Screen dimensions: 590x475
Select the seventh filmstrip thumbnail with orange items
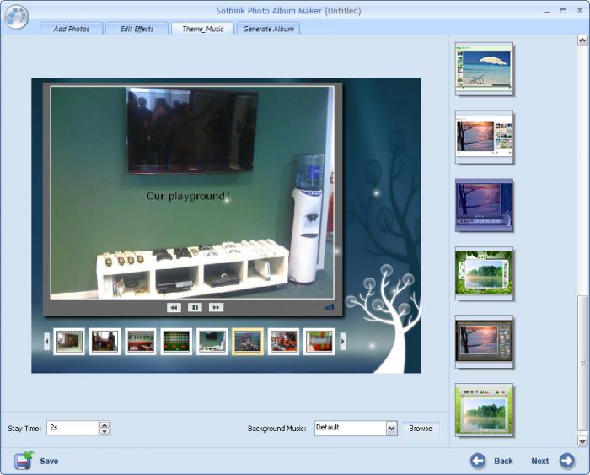283,342
